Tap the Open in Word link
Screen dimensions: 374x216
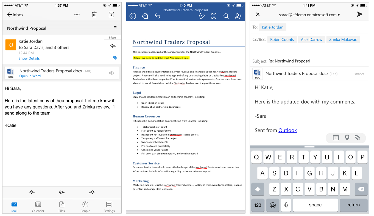30,76
